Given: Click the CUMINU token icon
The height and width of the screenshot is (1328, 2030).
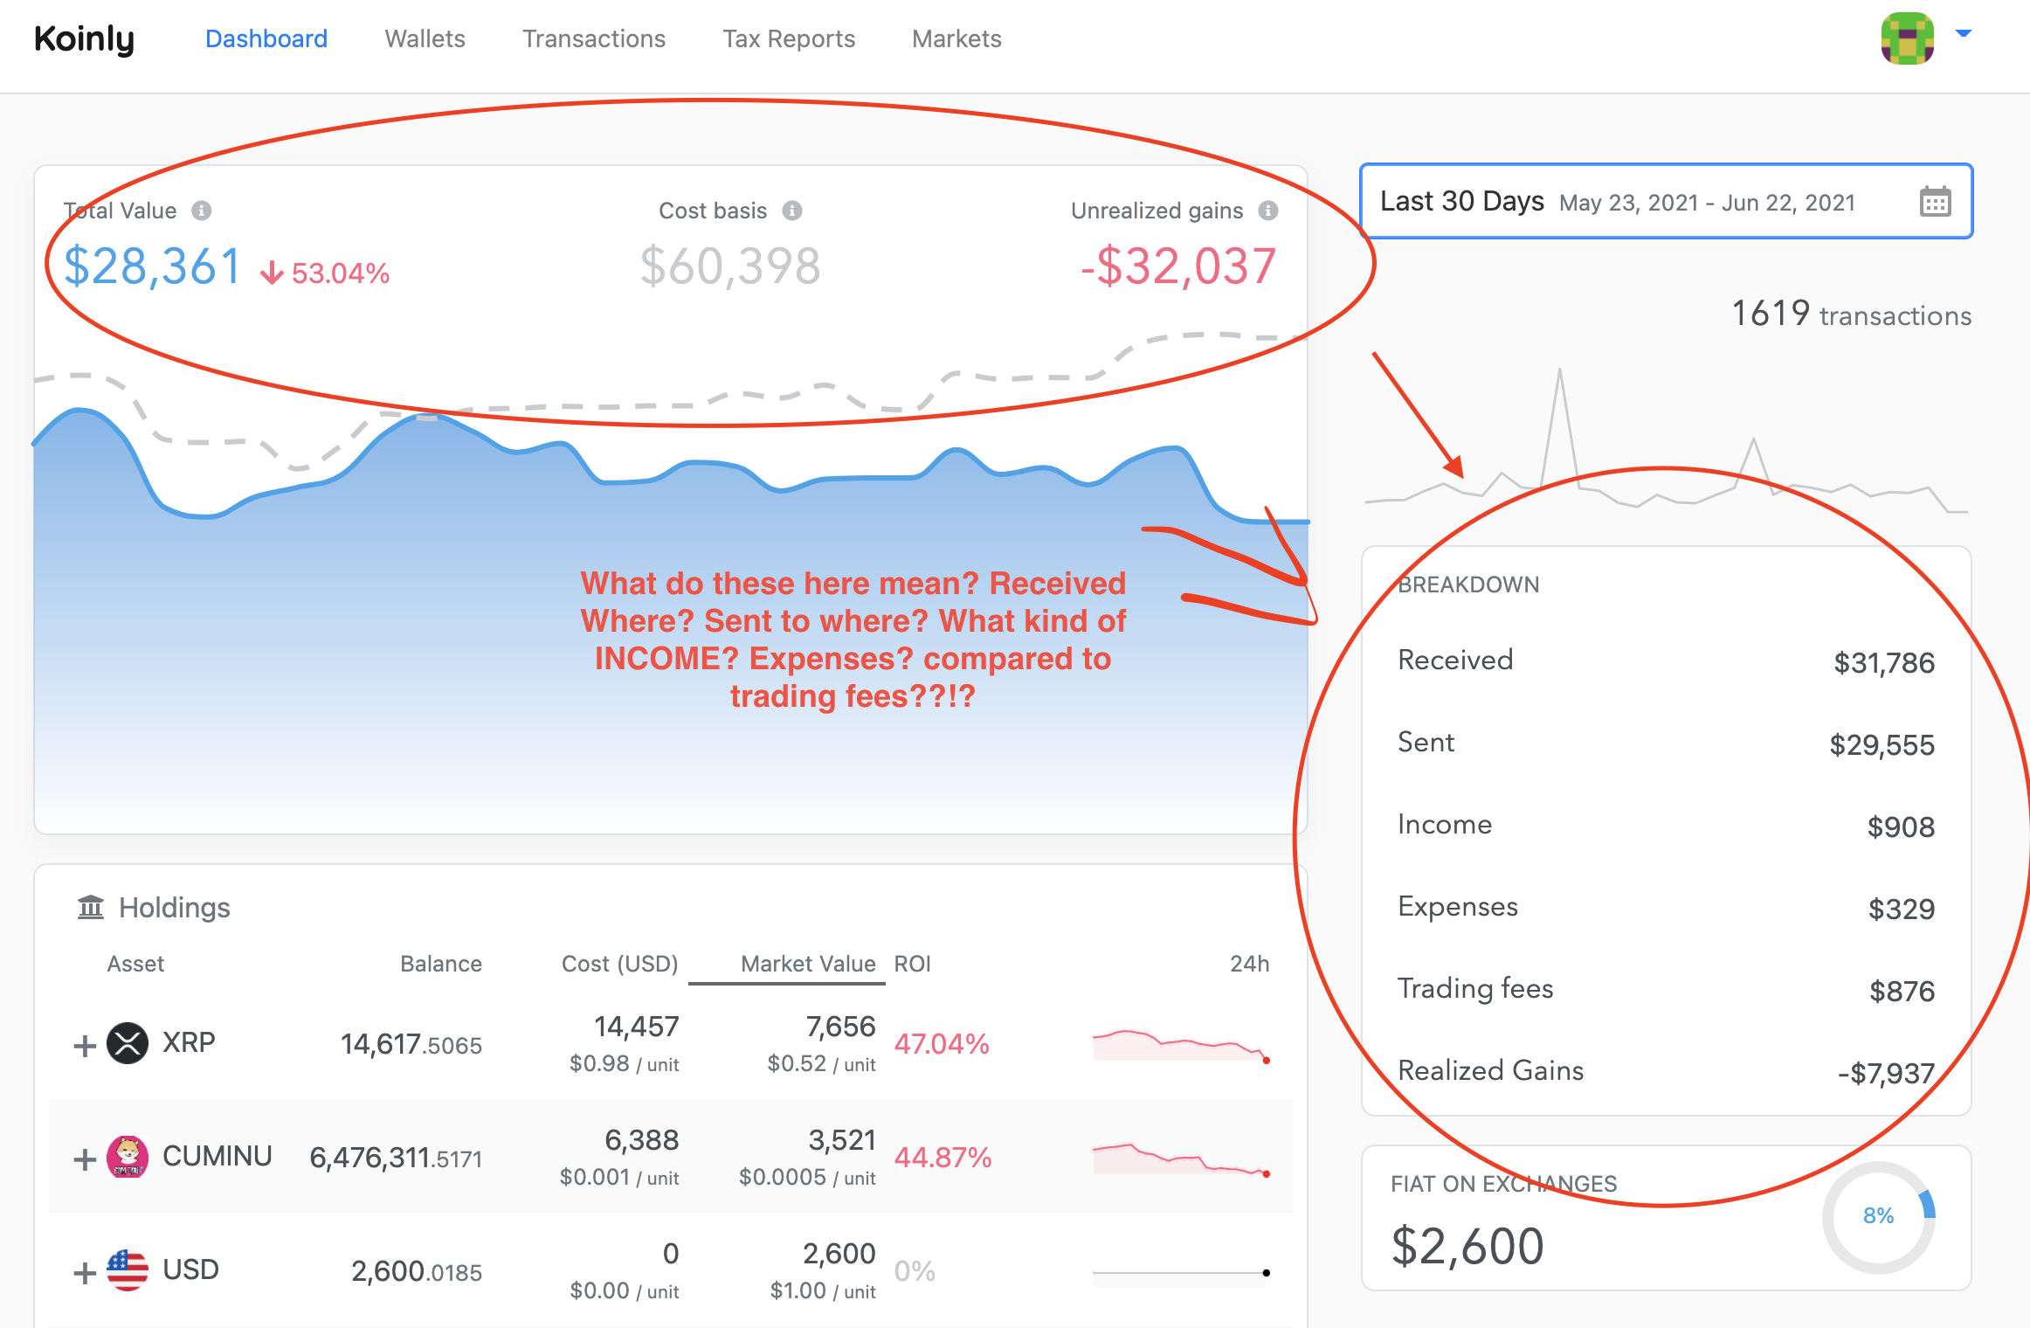Looking at the screenshot, I should (x=128, y=1157).
